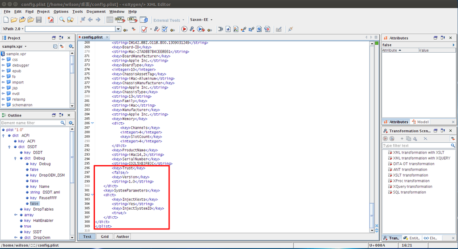This screenshot has height=249, width=458.
Task: Expand the debugger folder in Project tree
Action: [x=3, y=65]
